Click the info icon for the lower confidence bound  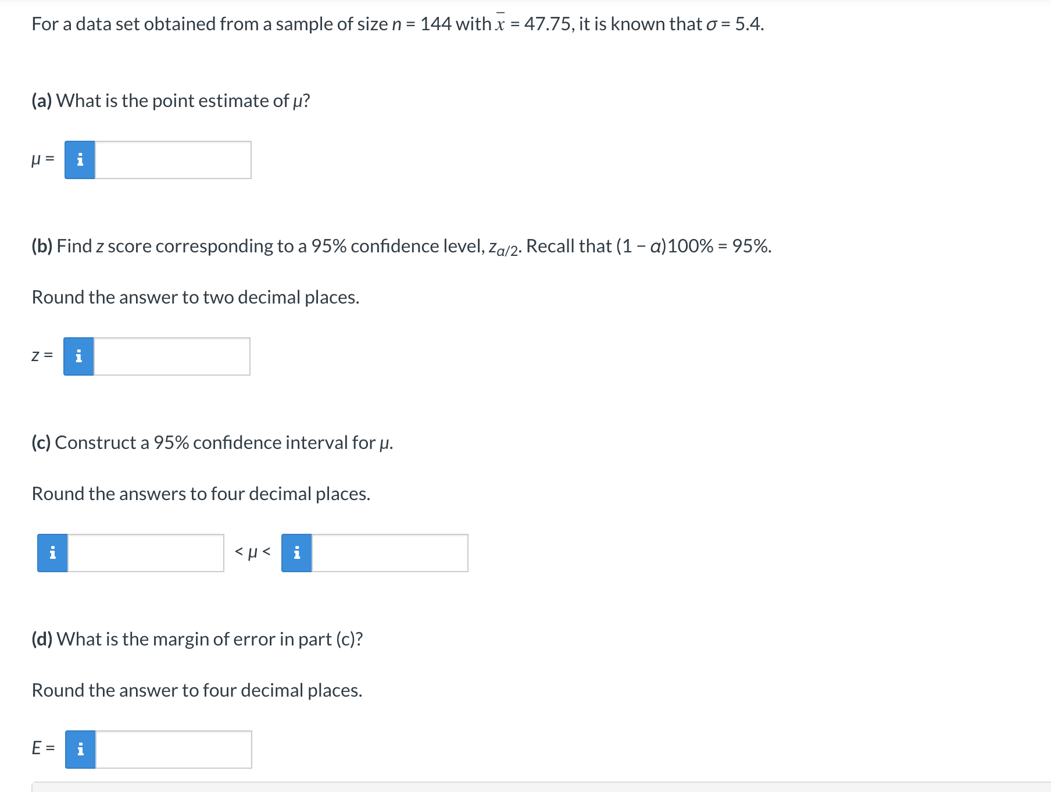52,554
